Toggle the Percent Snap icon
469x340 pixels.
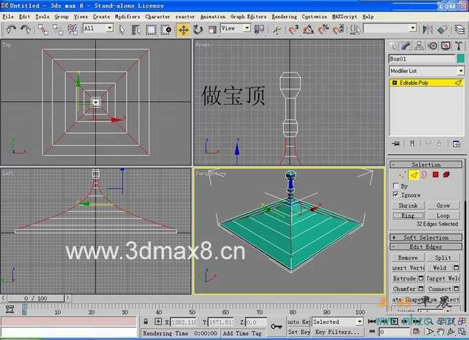point(323,30)
